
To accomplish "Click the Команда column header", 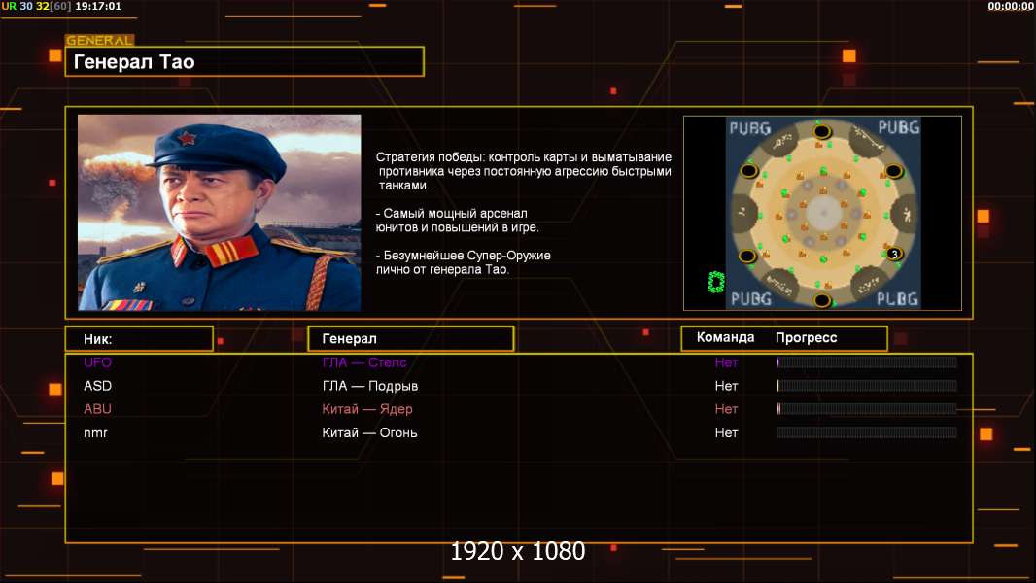I will point(725,337).
